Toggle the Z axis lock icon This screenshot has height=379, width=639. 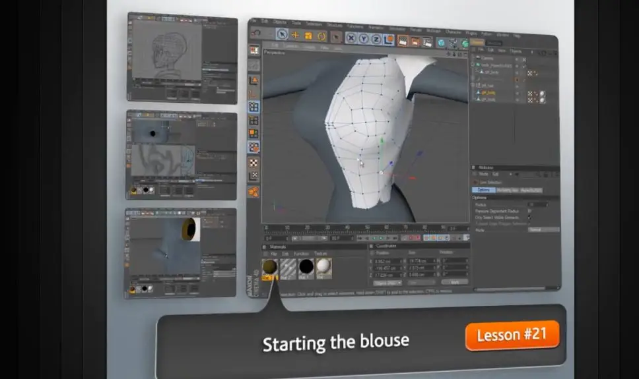[376, 40]
